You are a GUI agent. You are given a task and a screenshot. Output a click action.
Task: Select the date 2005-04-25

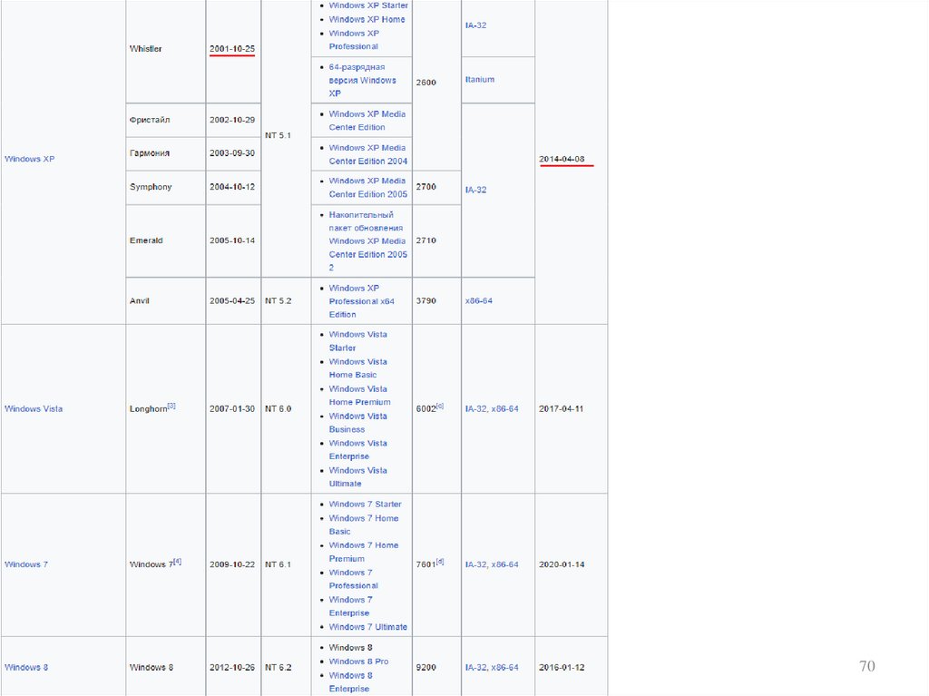[x=232, y=300]
